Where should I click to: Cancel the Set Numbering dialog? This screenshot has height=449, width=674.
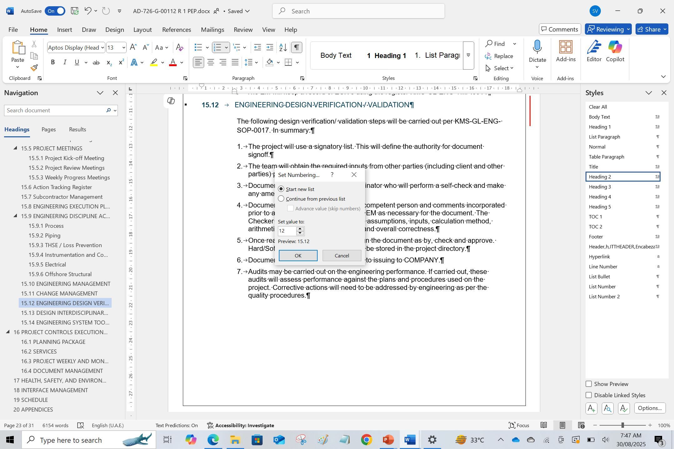[x=342, y=256]
